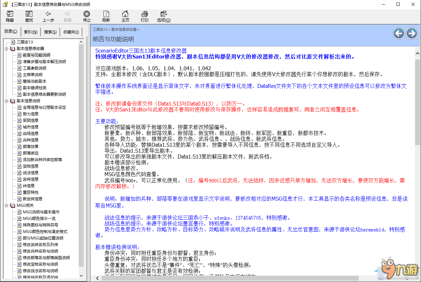Select 前言与功能说明 in the tree
This screenshot has width=421, height=282.
37,55
